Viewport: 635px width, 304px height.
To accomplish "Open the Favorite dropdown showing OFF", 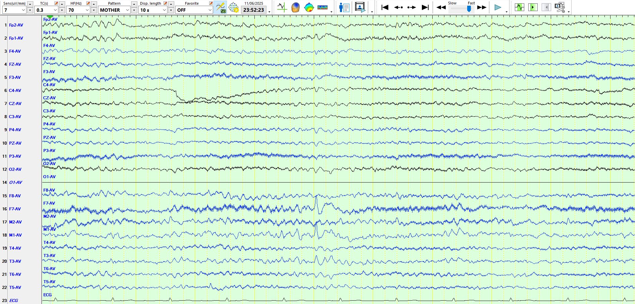I will click(194, 10).
